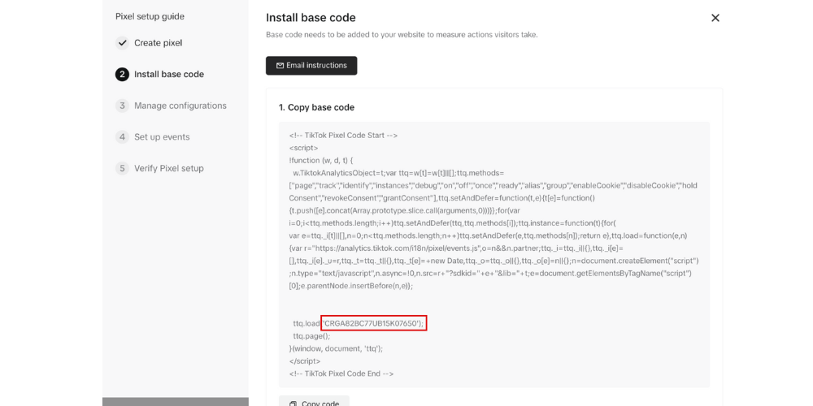Go to the Manage configurations step
The image size is (813, 406).
(180, 106)
